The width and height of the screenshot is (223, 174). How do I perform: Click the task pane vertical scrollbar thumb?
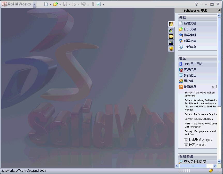(x=219, y=62)
